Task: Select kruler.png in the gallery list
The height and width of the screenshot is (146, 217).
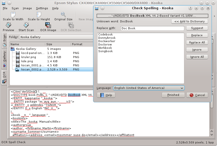Action: 29,57
